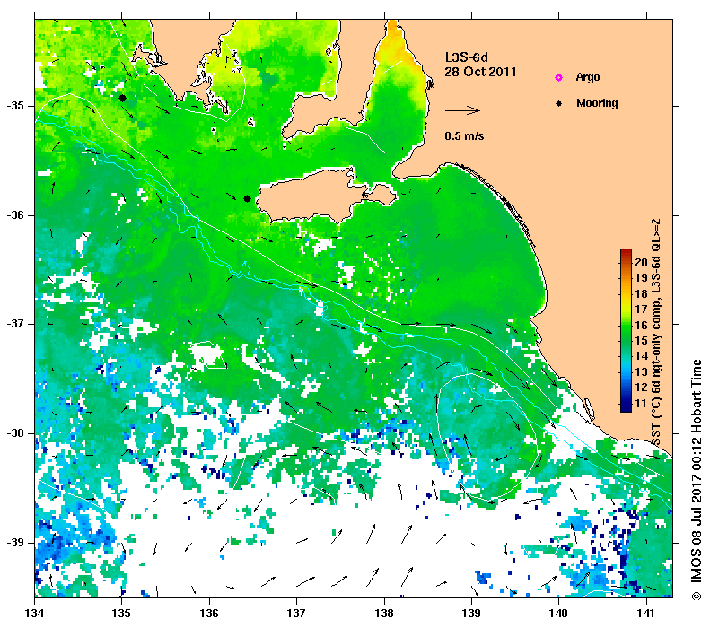Click the color bar value '11'
This screenshot has height=628, width=710.
tap(641, 403)
